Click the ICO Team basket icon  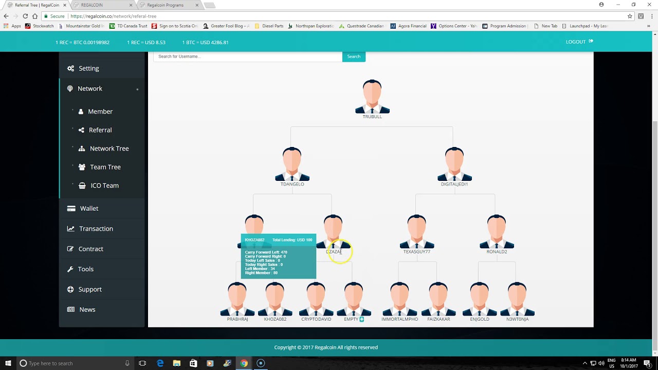pyautogui.click(x=82, y=186)
